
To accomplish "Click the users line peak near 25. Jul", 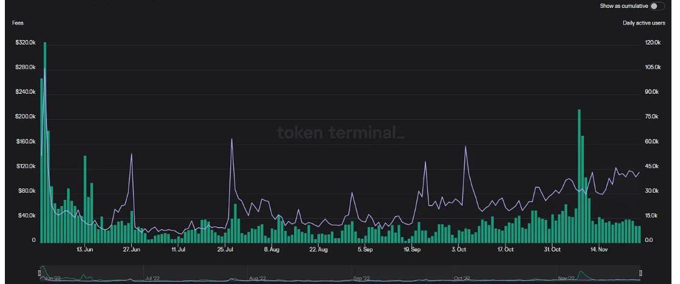I will [x=232, y=140].
